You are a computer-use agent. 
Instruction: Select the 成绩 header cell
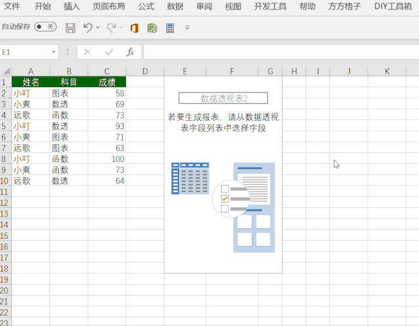[x=107, y=82]
